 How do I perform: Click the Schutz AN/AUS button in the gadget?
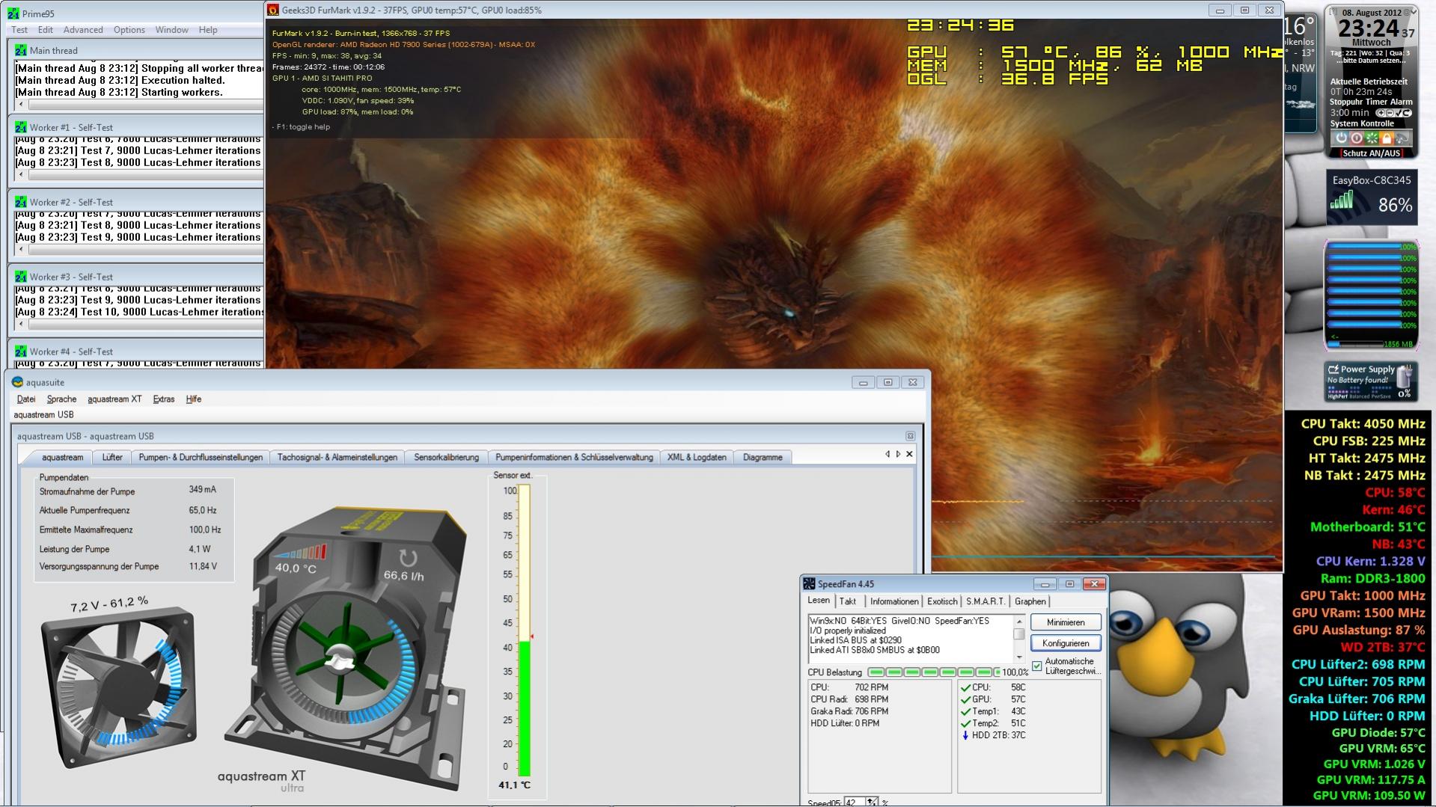click(x=1371, y=153)
